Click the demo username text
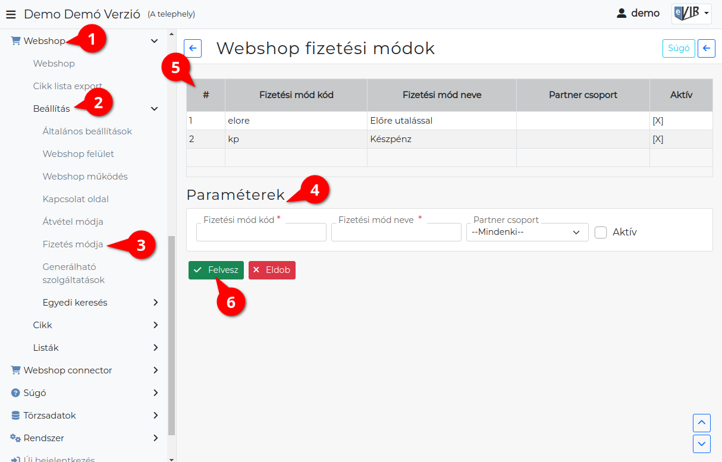This screenshot has width=722, height=462. 645,13
